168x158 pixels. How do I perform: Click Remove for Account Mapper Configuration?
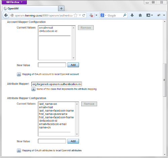(x=86, y=28)
